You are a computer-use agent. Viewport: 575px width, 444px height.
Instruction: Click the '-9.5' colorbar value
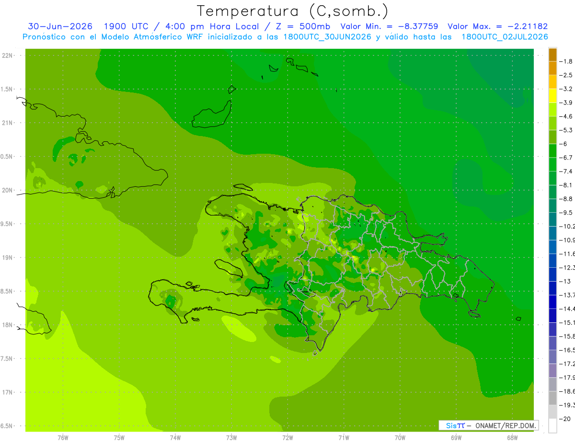click(x=566, y=212)
